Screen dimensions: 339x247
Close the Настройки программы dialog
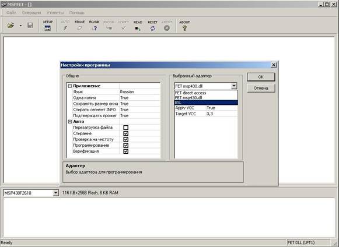(274, 65)
